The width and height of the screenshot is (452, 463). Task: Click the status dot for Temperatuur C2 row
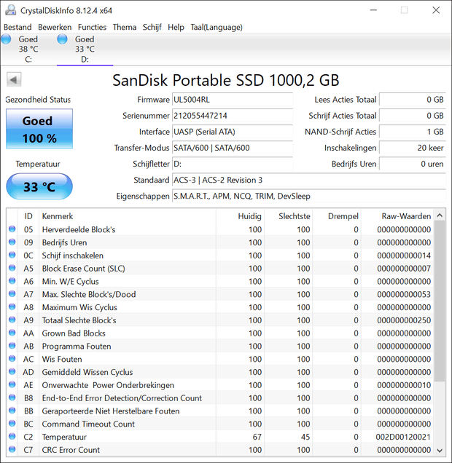coord(12,436)
